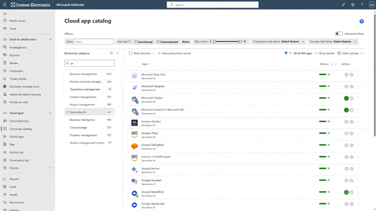Click New policy from search
This screenshot has width=376, height=211.
[174, 53]
